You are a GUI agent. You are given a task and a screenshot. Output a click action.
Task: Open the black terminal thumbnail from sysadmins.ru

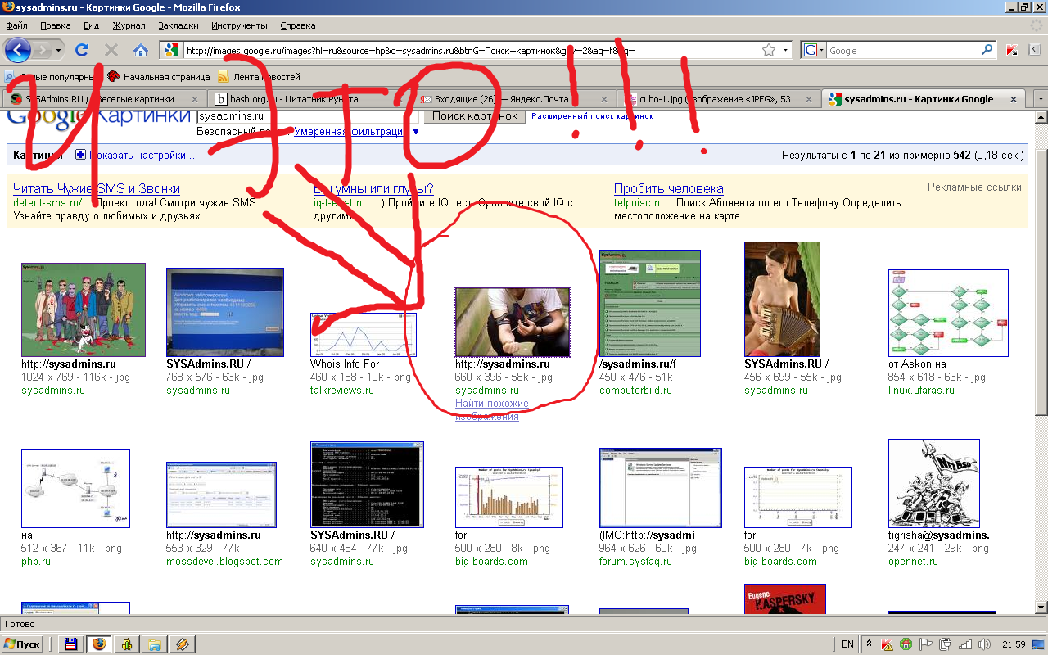[x=367, y=485]
